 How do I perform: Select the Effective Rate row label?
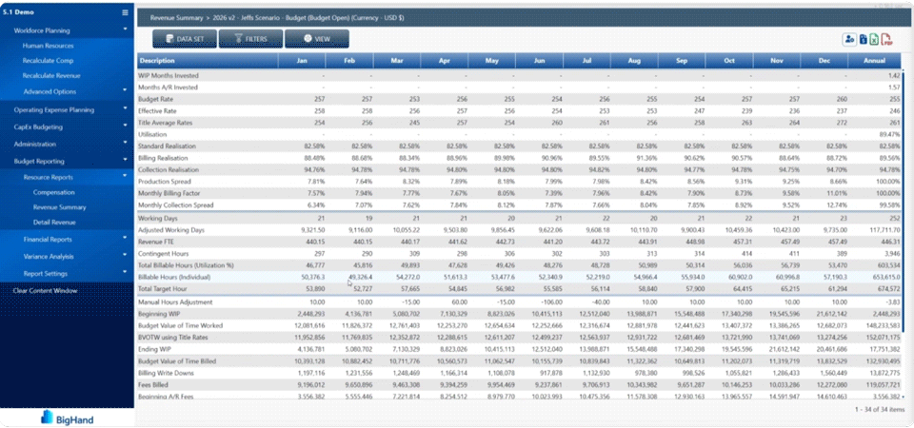(x=157, y=110)
